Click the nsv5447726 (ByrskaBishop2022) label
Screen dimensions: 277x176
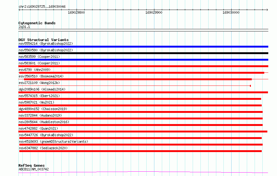point(46,135)
